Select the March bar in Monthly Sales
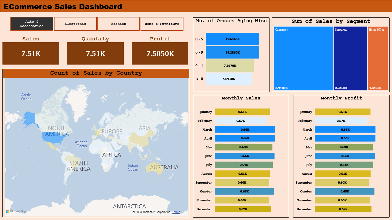 (x=245, y=129)
